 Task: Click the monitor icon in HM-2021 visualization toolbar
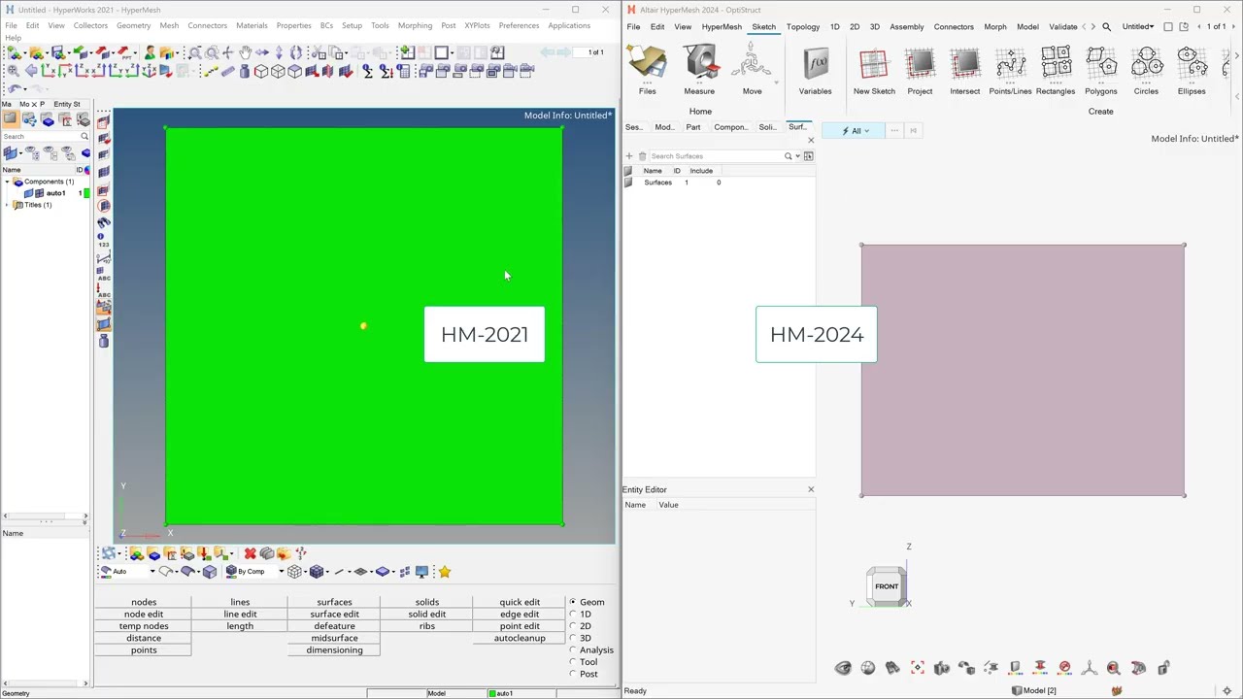click(x=421, y=572)
